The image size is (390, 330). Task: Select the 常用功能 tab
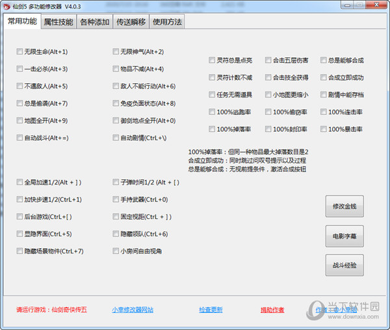coord(22,21)
